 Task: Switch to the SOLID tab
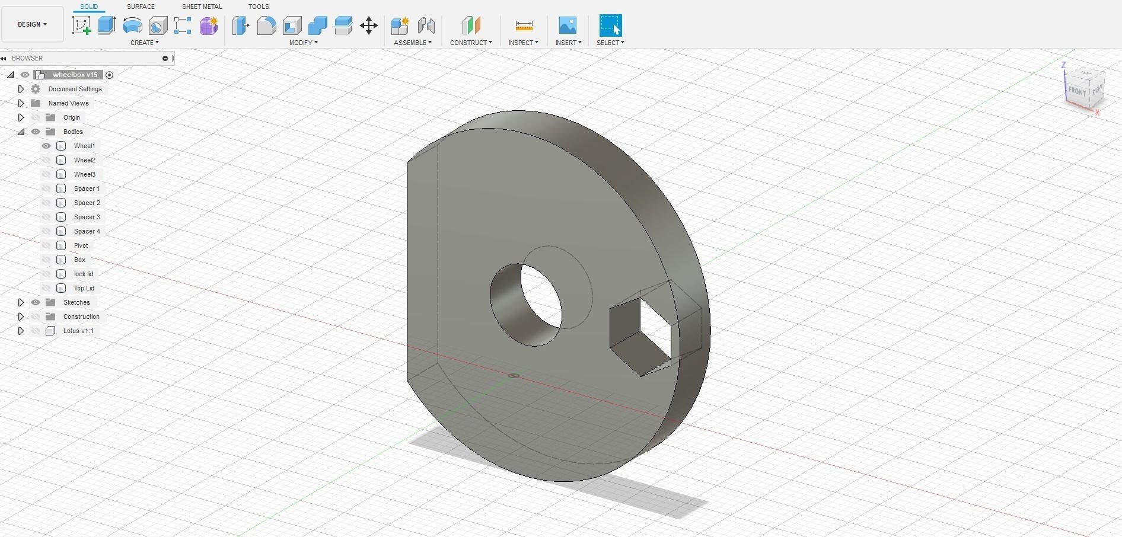[89, 7]
